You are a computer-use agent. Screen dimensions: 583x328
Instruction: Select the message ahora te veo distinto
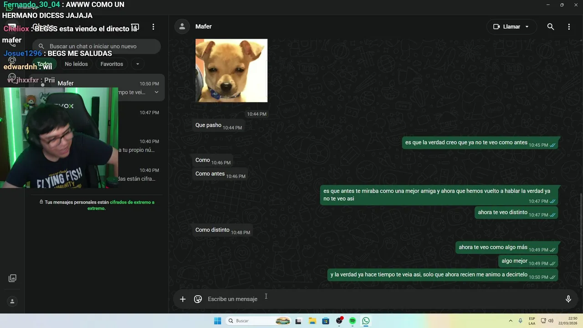[x=517, y=212]
